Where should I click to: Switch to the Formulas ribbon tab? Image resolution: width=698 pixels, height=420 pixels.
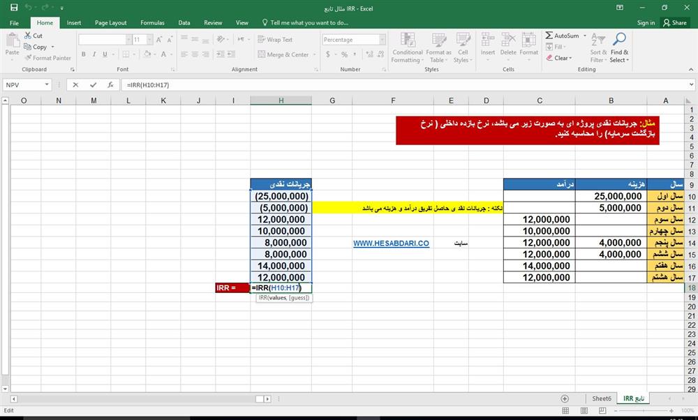(152, 22)
